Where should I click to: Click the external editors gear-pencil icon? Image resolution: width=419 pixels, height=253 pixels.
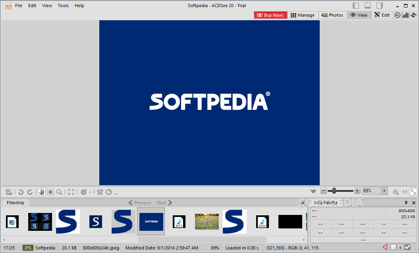(84, 192)
